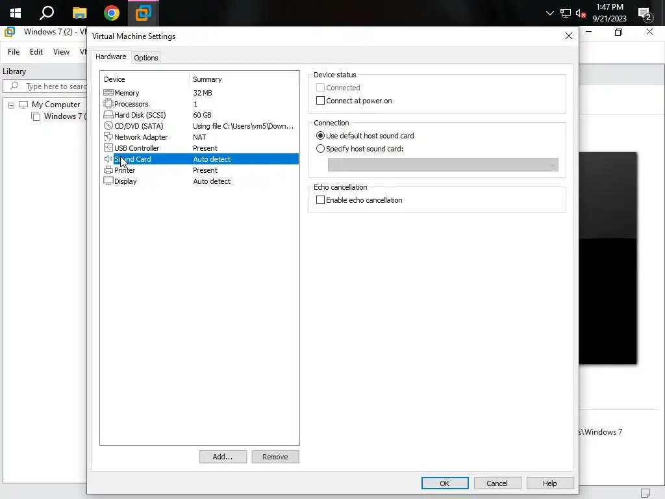Click the 32 MB memory summary
Viewport: 665px width, 499px height.
coord(203,93)
